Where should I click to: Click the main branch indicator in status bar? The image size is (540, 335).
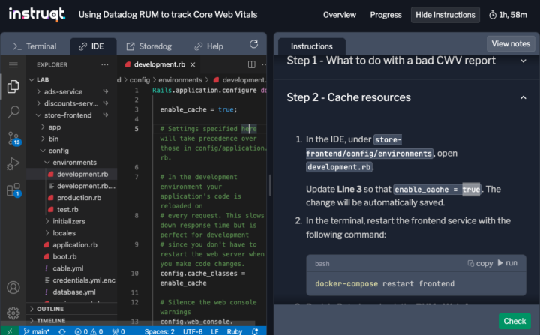[37, 331]
